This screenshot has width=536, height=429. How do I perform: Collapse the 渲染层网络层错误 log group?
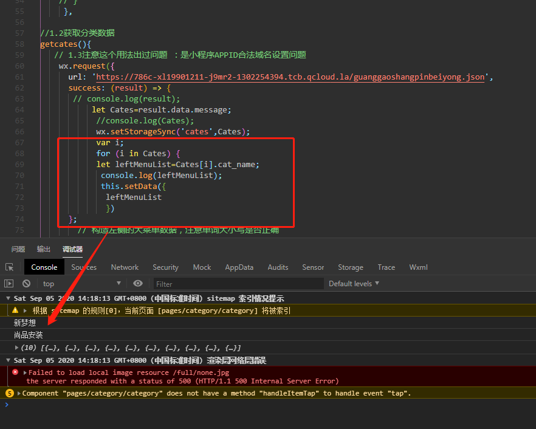9,360
